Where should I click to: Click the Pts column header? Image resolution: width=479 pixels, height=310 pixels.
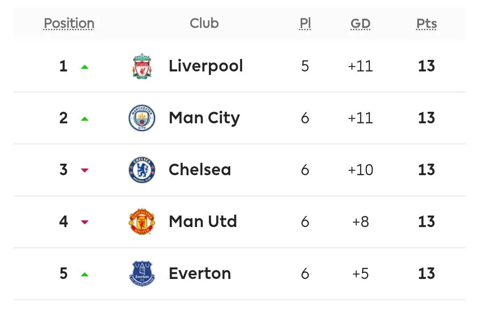pyautogui.click(x=426, y=23)
